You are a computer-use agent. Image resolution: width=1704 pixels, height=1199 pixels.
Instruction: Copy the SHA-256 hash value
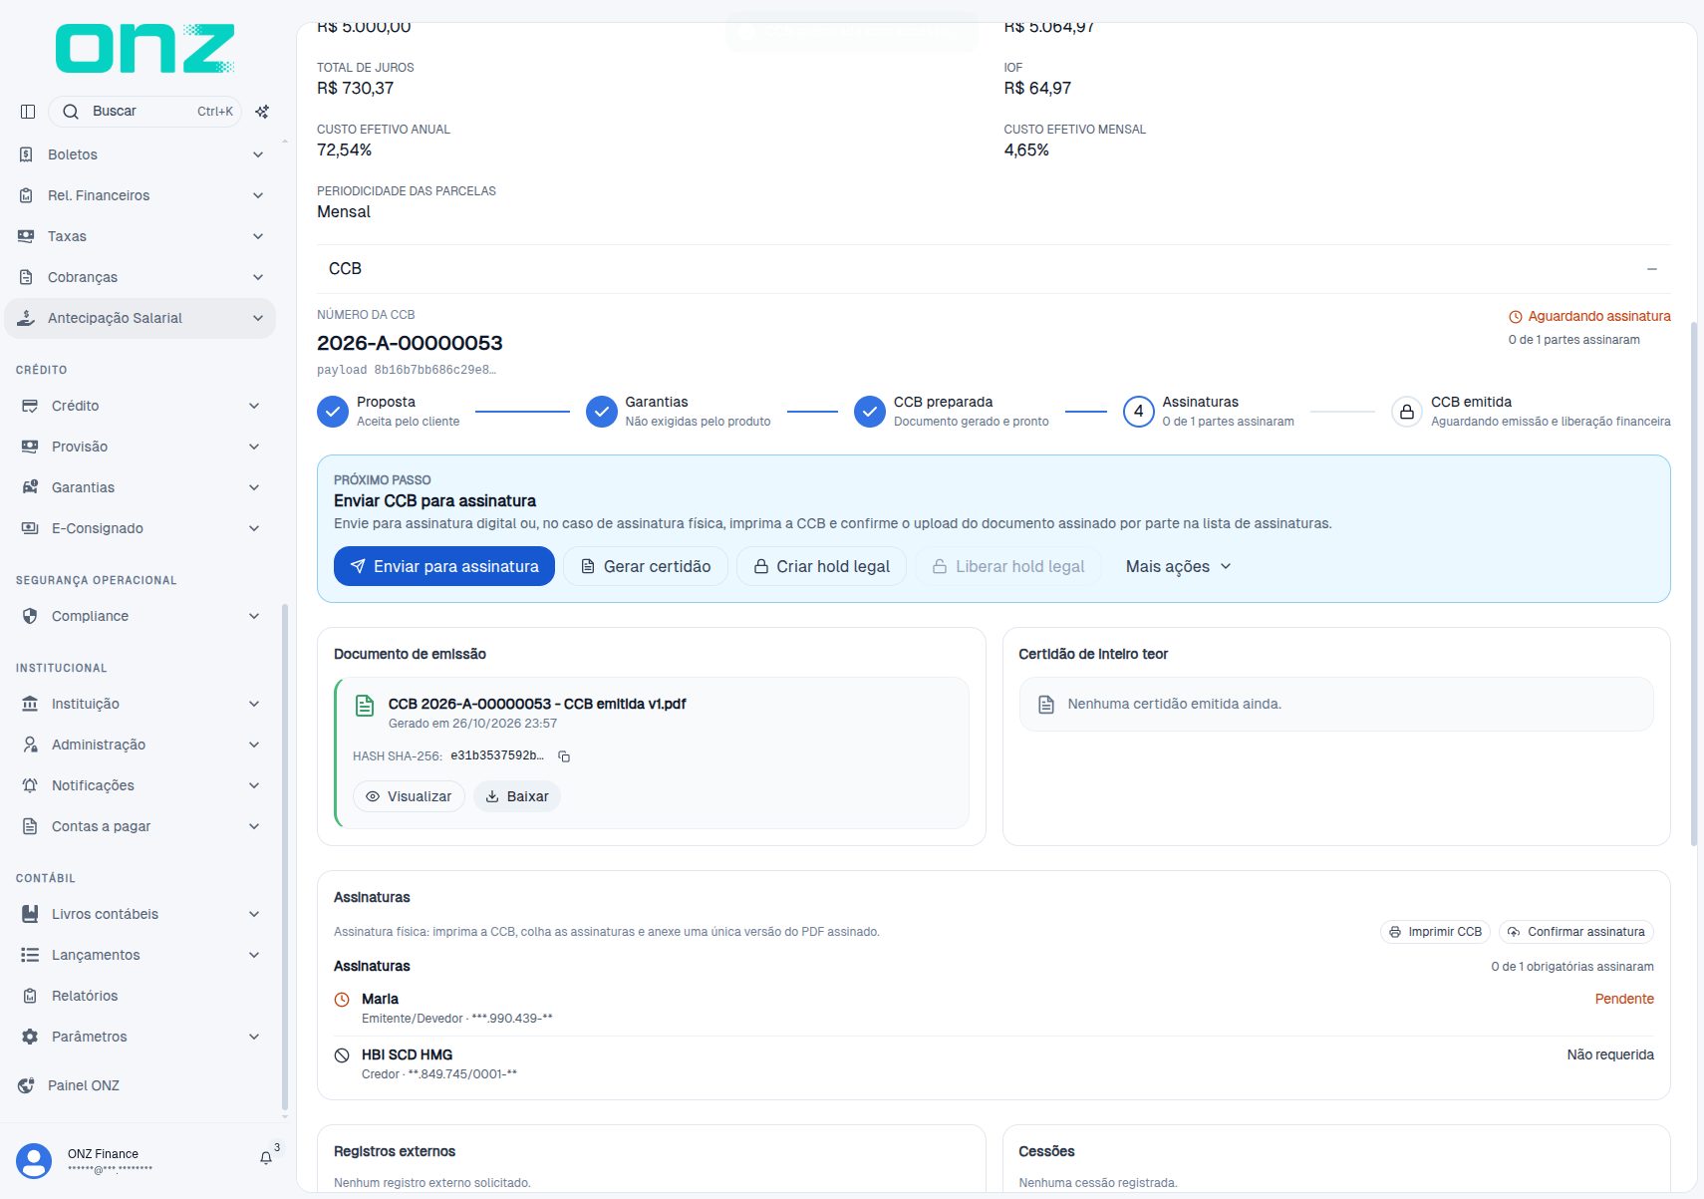pyautogui.click(x=564, y=756)
